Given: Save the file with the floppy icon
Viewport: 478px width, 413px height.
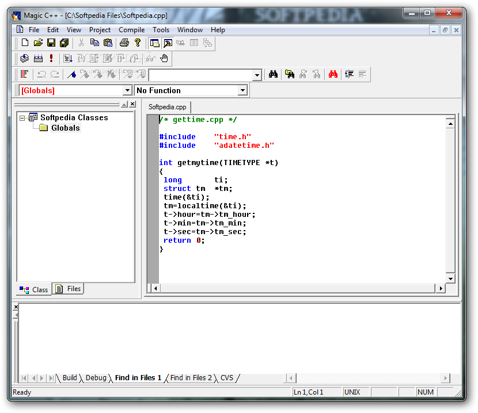Looking at the screenshot, I should coord(51,43).
